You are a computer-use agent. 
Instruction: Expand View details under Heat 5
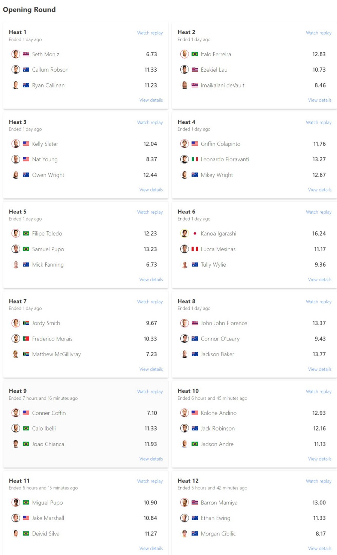point(151,280)
